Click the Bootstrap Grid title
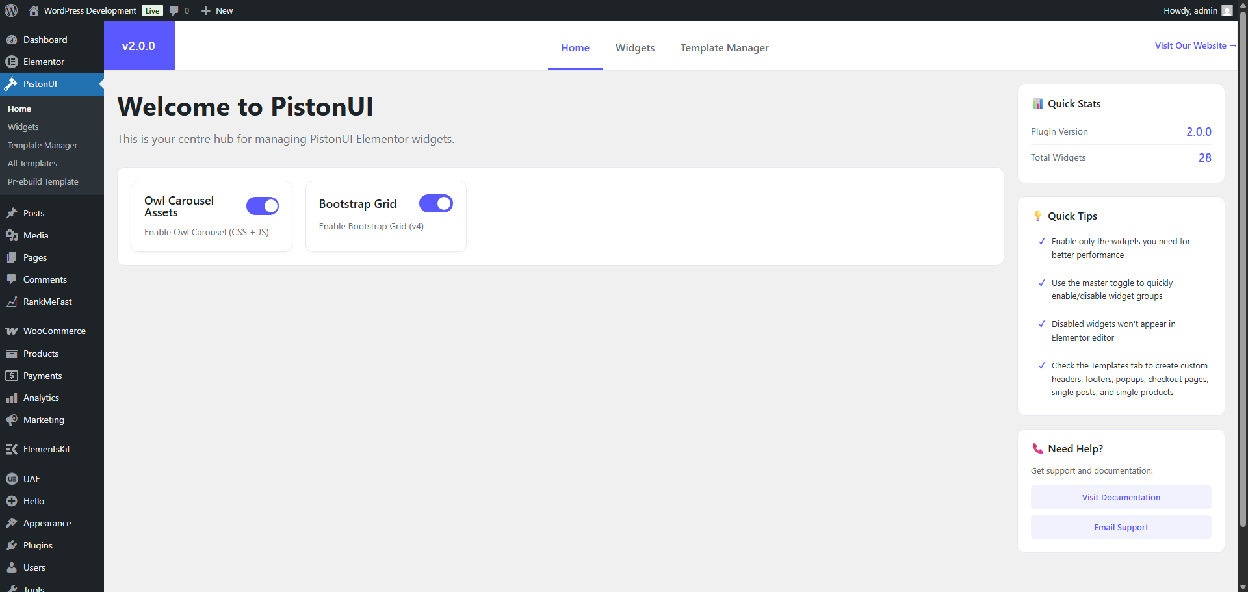The width and height of the screenshot is (1248, 592). pos(357,203)
